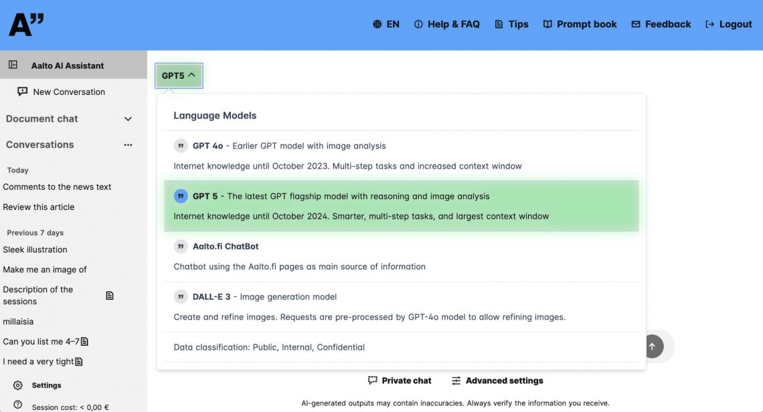Click the Logout button
This screenshot has height=412, width=763.
pyautogui.click(x=729, y=24)
